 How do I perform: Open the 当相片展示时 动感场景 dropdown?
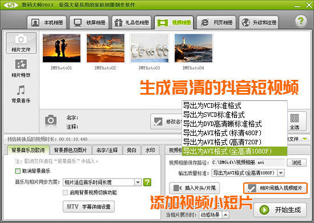pos(226,215)
